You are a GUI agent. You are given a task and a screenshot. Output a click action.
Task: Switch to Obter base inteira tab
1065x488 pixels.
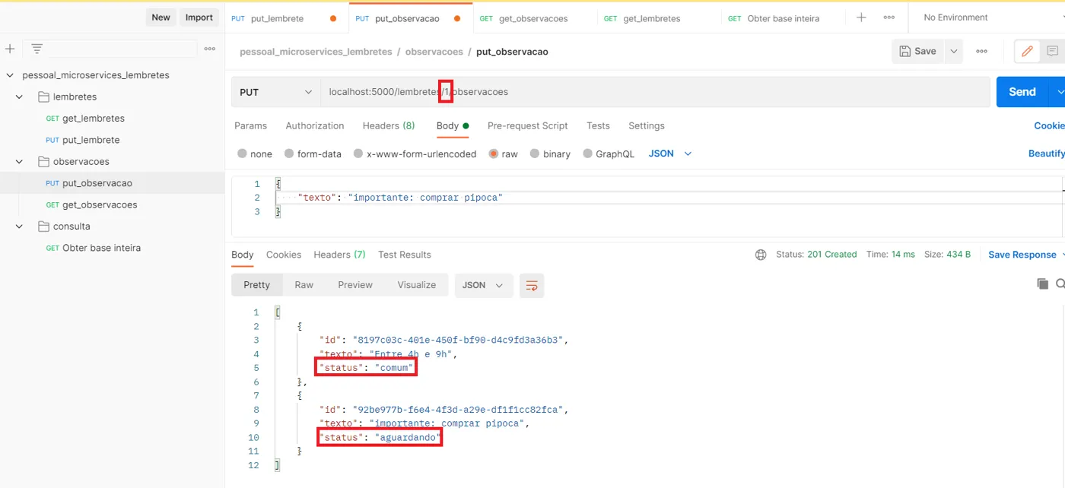click(x=782, y=18)
